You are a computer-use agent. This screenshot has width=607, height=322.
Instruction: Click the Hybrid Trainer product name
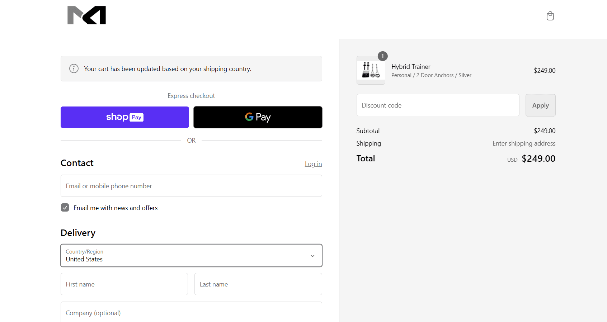[411, 67]
